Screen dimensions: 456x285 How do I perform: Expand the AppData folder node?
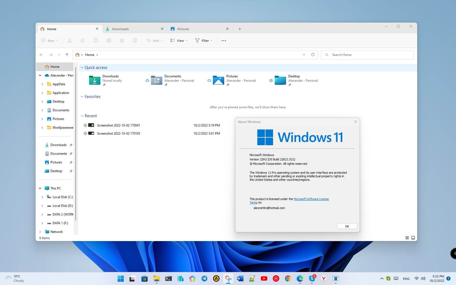42,84
